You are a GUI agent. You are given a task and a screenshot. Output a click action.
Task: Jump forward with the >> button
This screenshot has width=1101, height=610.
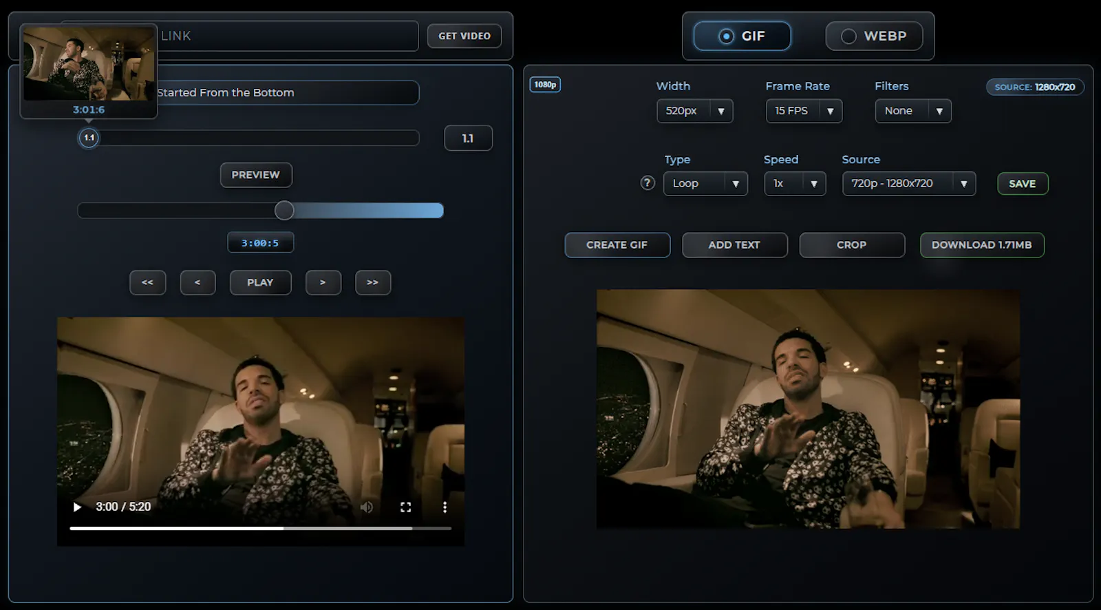[373, 283]
